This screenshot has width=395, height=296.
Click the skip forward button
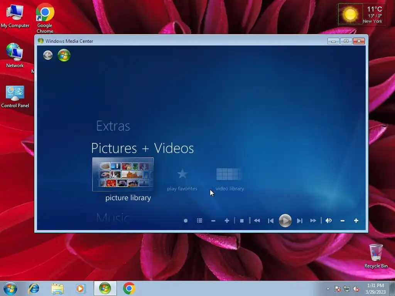pos(299,221)
